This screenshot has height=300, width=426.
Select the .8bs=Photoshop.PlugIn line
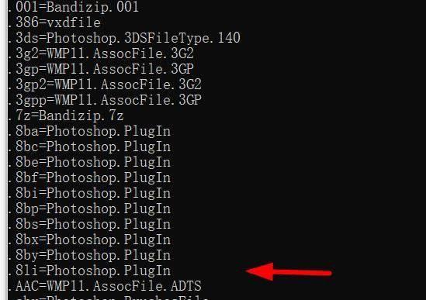click(x=89, y=224)
